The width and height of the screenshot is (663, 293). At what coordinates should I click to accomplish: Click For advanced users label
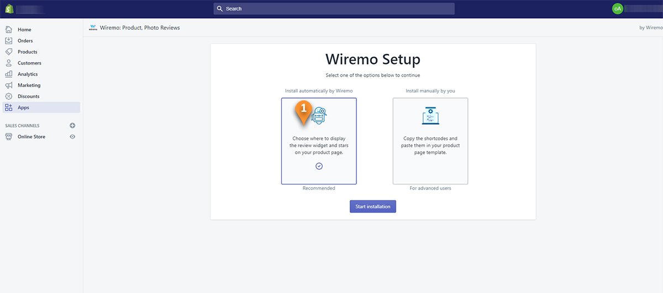coord(430,188)
